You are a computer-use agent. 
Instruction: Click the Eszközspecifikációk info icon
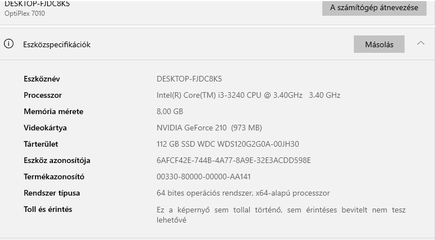click(8, 44)
